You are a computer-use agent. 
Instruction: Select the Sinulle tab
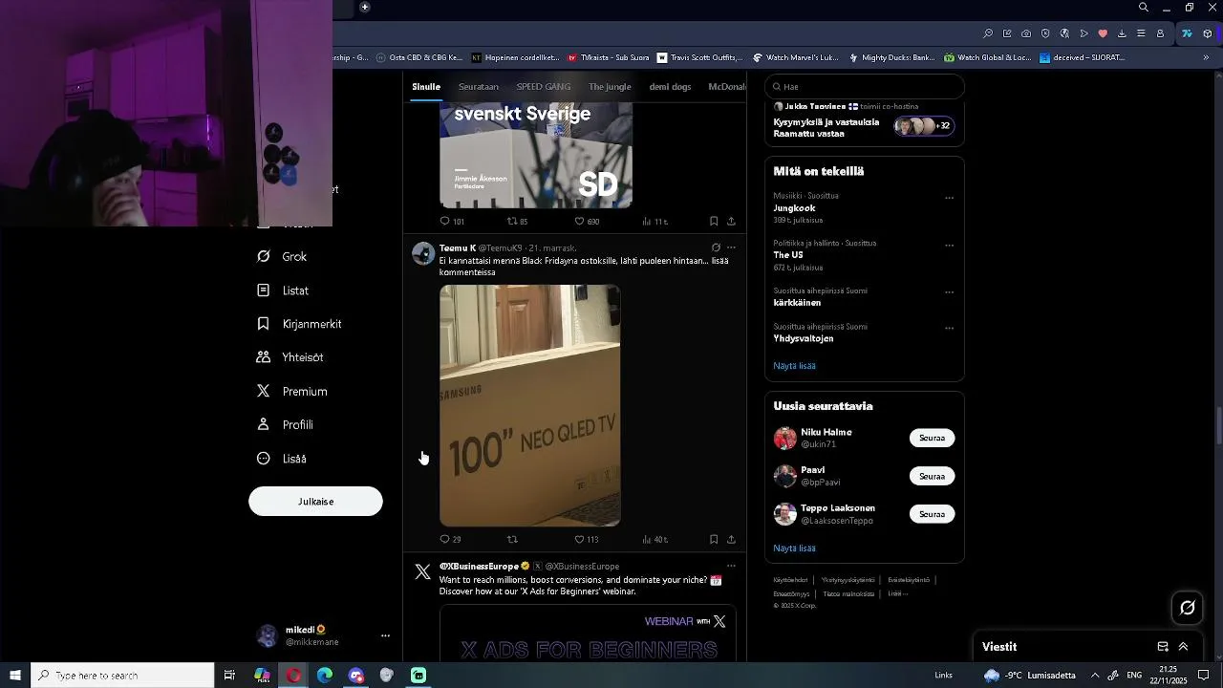click(x=426, y=87)
